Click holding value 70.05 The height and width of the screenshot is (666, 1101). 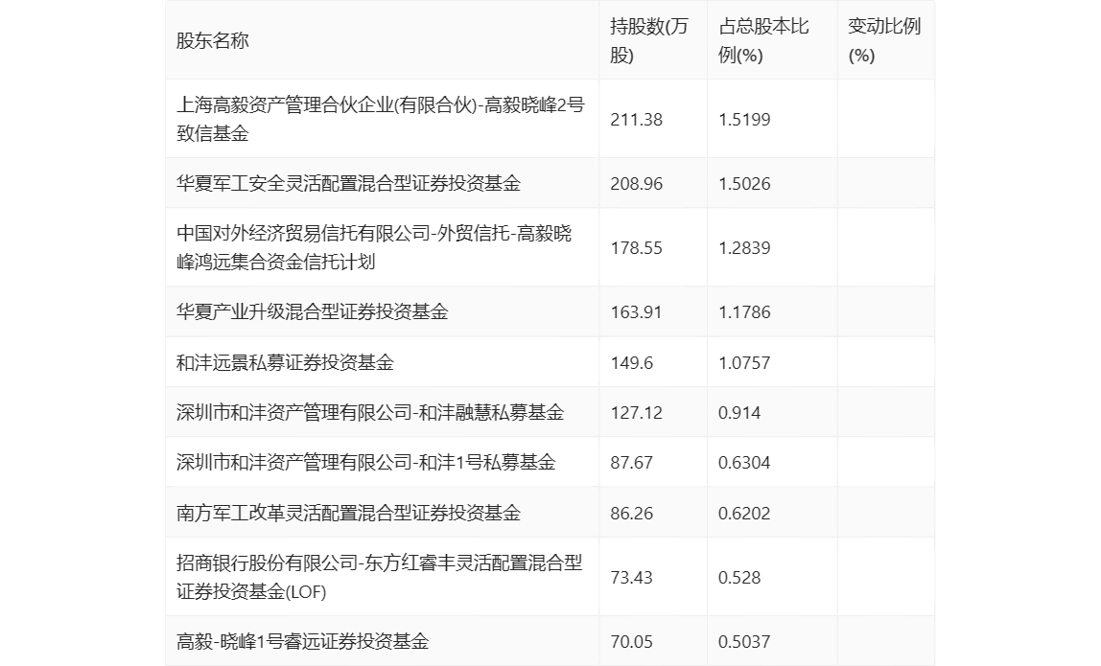(x=631, y=641)
